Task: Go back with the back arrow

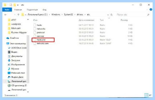Action: click(x=5, y=15)
